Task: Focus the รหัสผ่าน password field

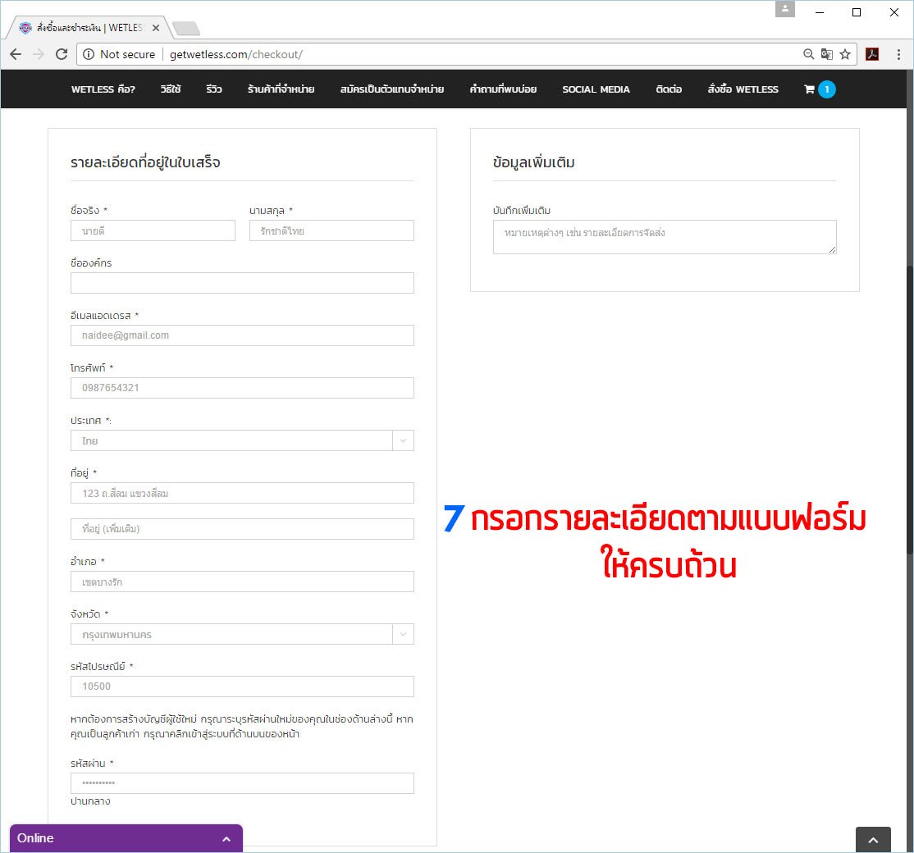Action: pyautogui.click(x=242, y=783)
